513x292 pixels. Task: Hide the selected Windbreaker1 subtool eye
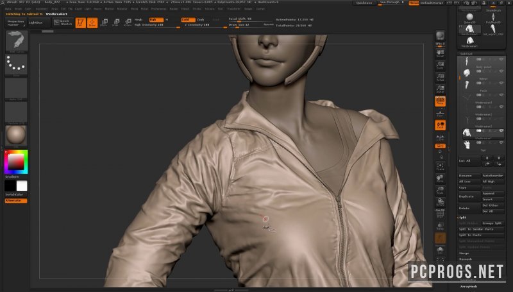(x=501, y=131)
